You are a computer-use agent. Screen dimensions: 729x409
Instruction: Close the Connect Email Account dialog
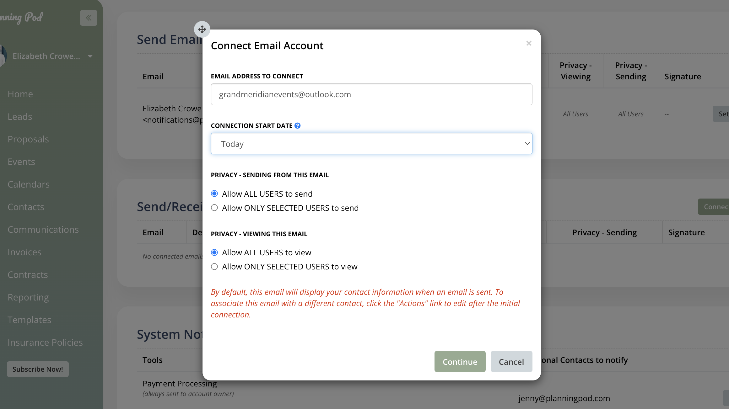point(529,43)
